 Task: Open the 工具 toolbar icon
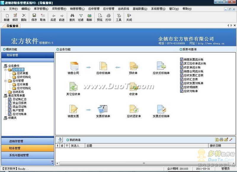point(119,17)
